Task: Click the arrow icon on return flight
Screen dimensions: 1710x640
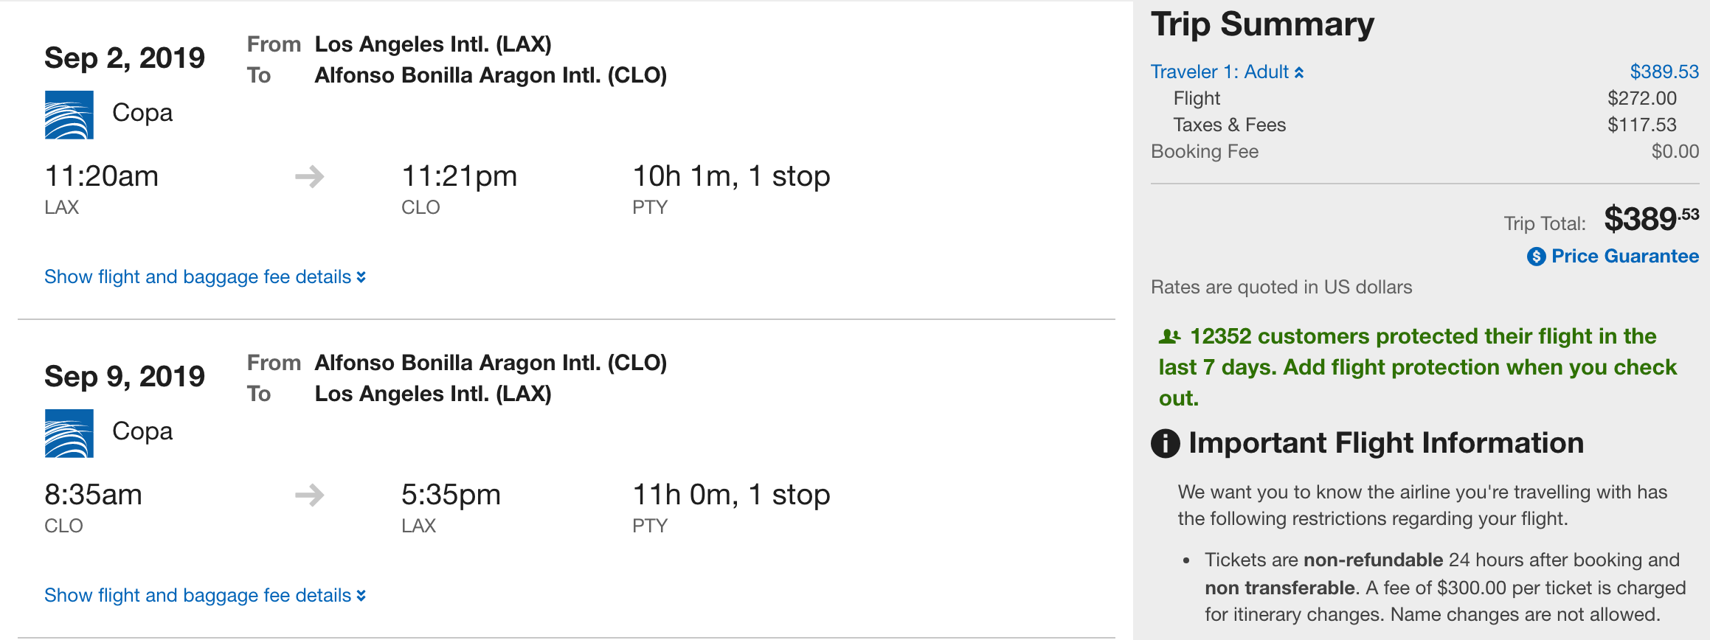Action: click(309, 495)
